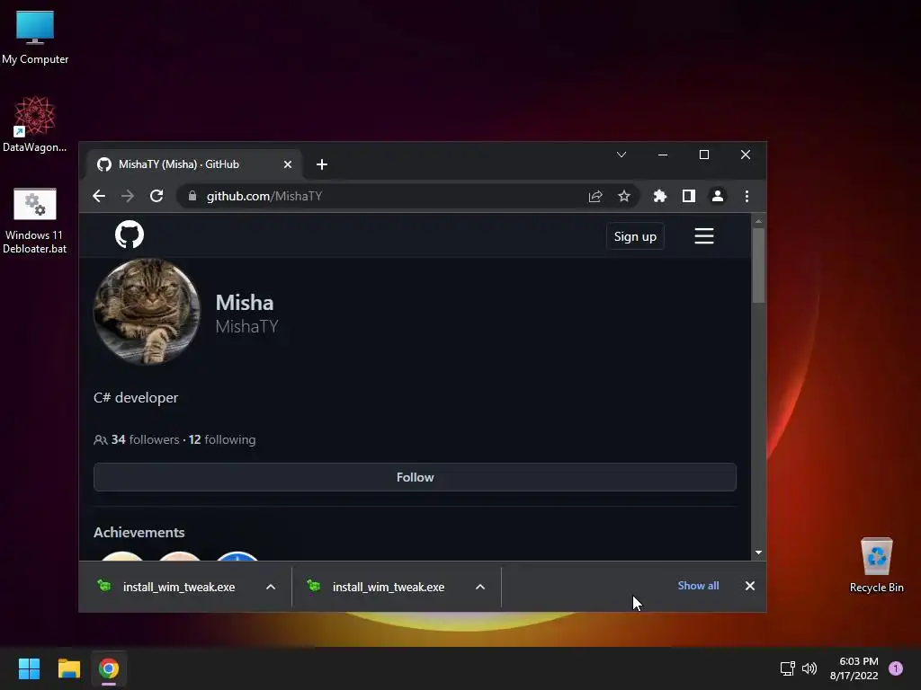The image size is (921, 690).
Task: Open the tab search dropdown arrow
Action: coord(621,155)
